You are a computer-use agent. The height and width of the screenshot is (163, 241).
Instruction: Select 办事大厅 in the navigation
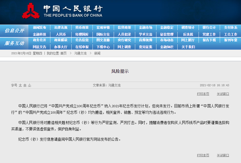61,47
